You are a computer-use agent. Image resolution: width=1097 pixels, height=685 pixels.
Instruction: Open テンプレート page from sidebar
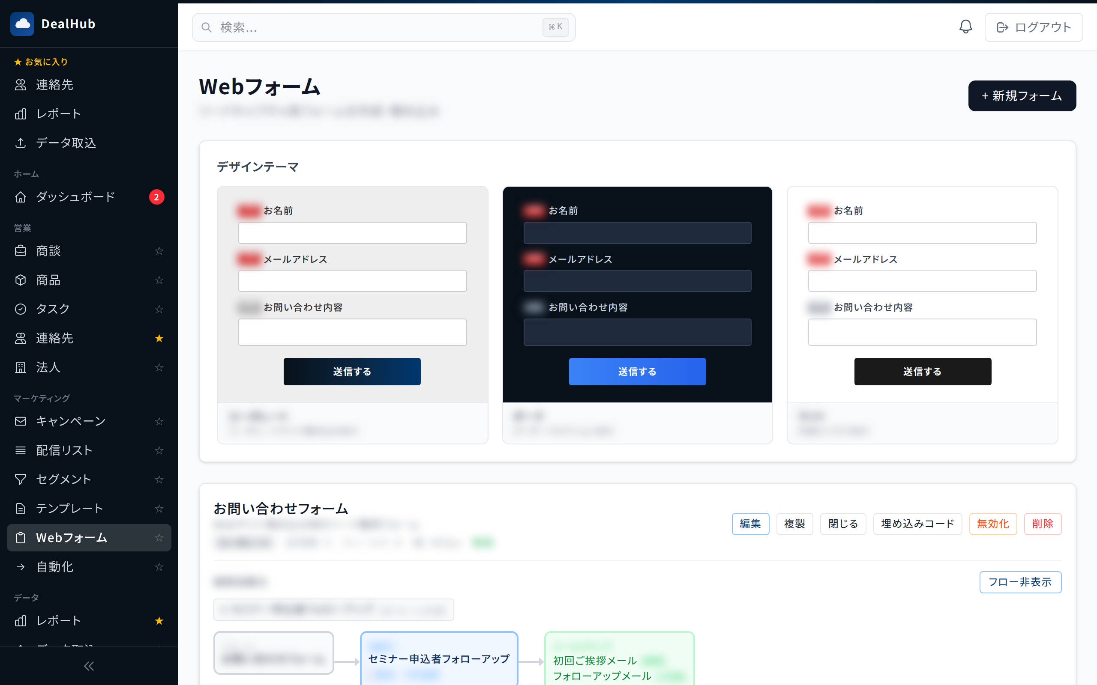69,508
